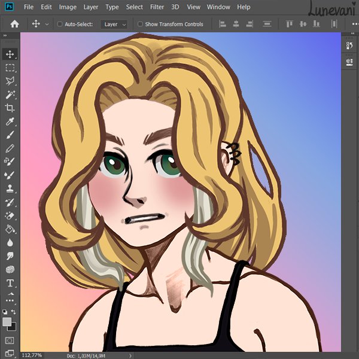Open the Move tool preset picker
359x359 pixels.
tap(36, 24)
